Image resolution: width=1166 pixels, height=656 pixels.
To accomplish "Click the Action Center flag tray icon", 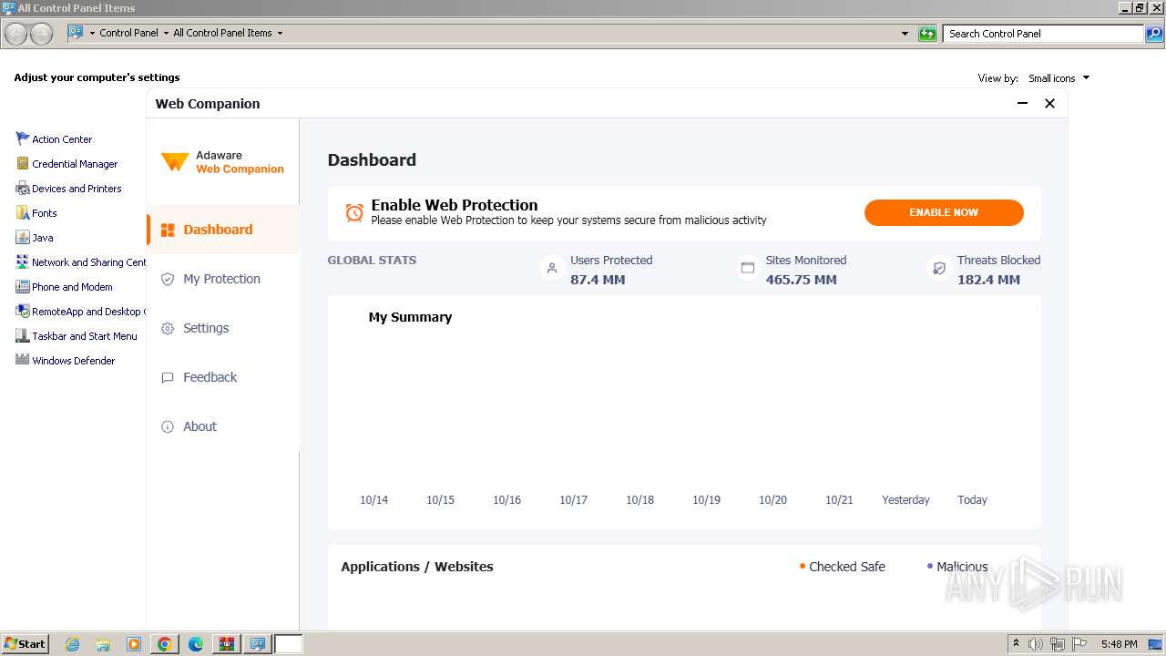I will coord(1079,644).
